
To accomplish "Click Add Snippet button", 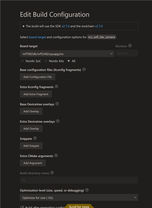I will pyautogui.click(x=31, y=146).
